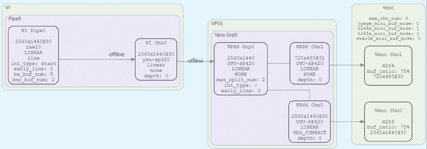Click the 'svac3e_mini_buf_mode: 0' line
The width and height of the screenshot is (427, 149).
click(x=388, y=39)
